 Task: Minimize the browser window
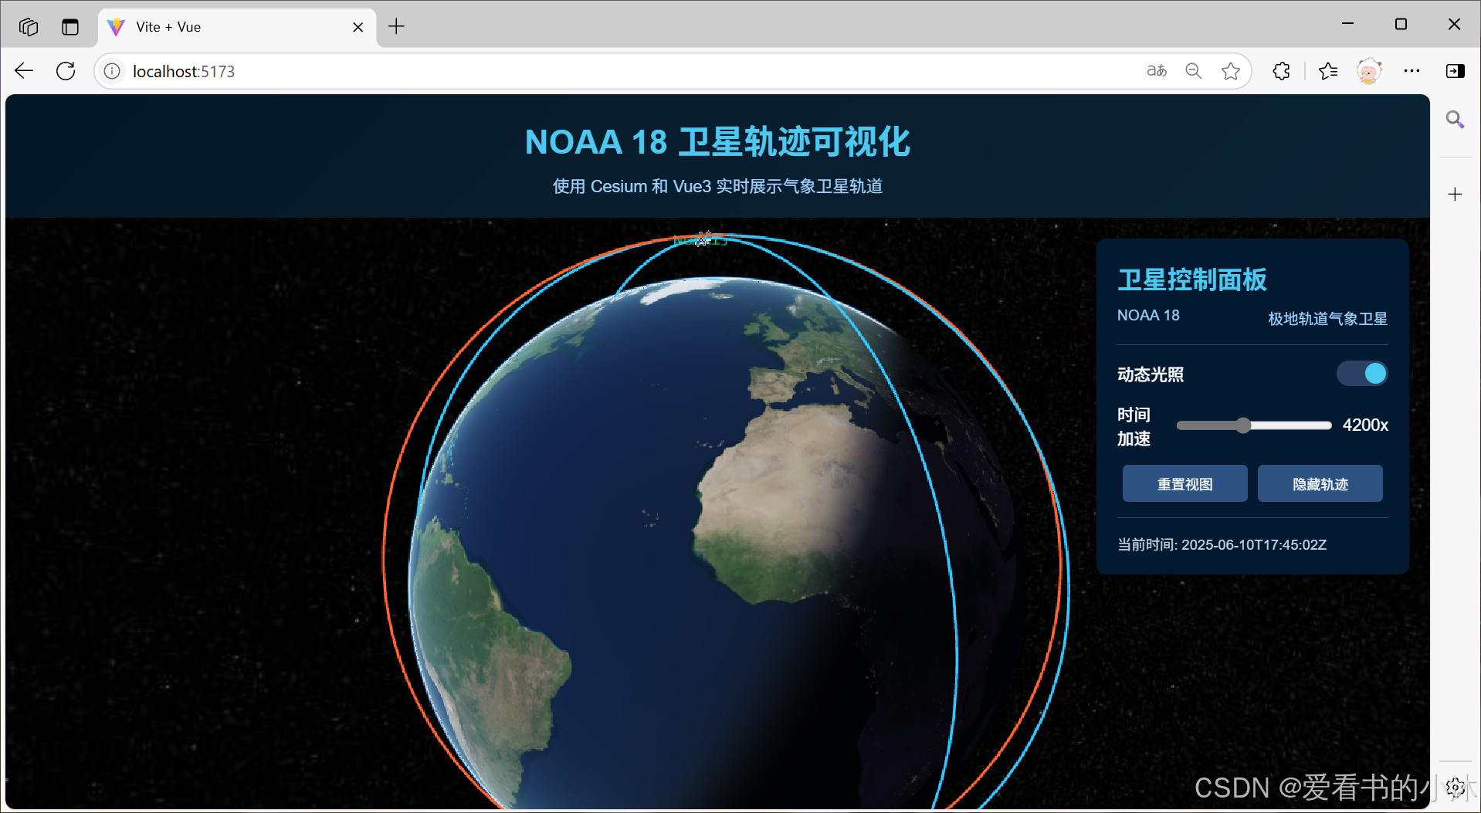coord(1347,24)
